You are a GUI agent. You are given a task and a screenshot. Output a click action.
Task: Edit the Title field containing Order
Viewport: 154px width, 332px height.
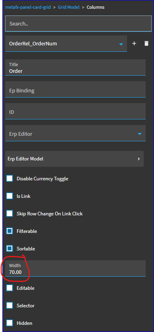coord(76,67)
